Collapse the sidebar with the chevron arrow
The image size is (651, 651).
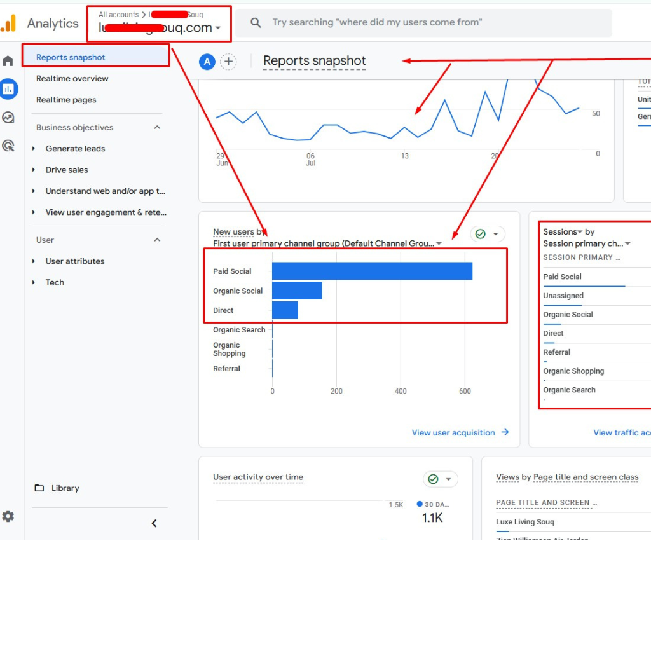154,523
